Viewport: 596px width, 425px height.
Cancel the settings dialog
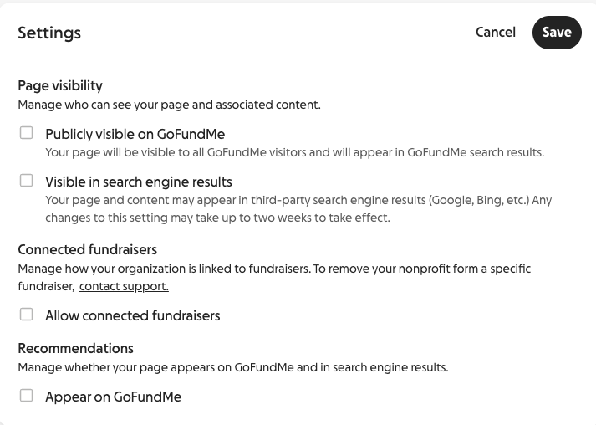pyautogui.click(x=496, y=33)
